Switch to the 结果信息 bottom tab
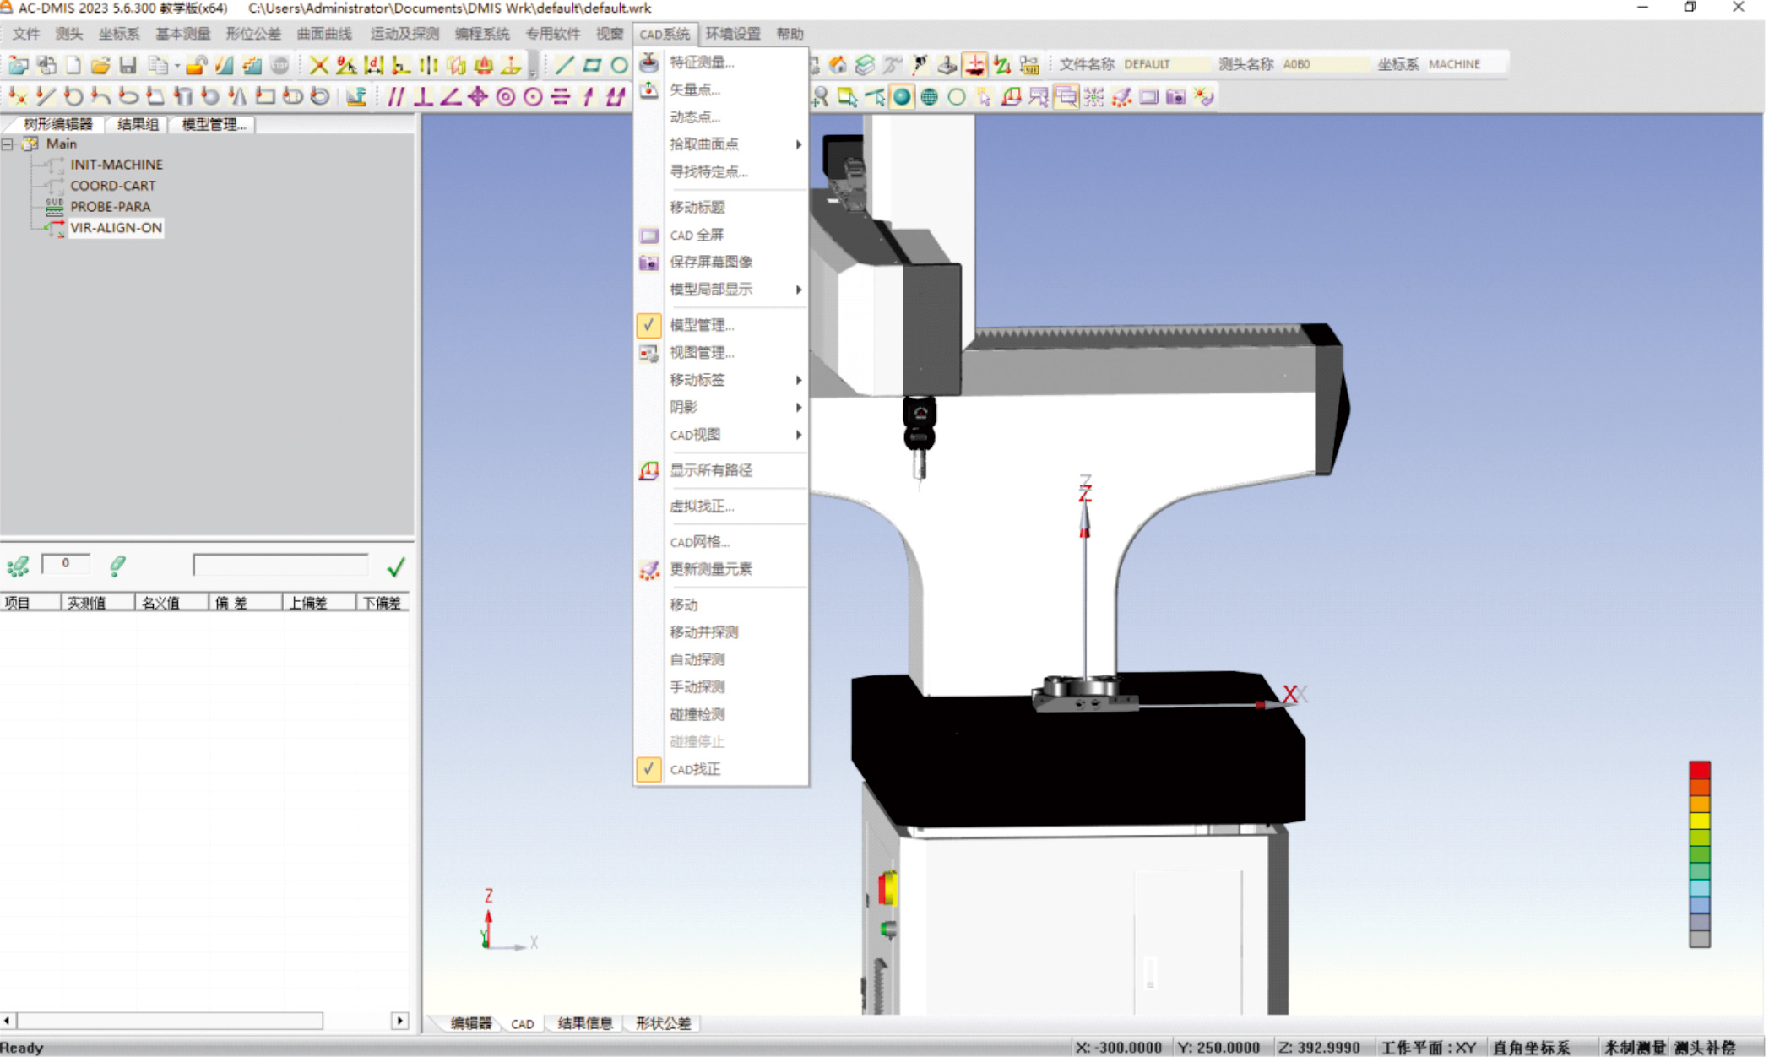Viewport: 1769px width, 1057px height. (x=584, y=1023)
